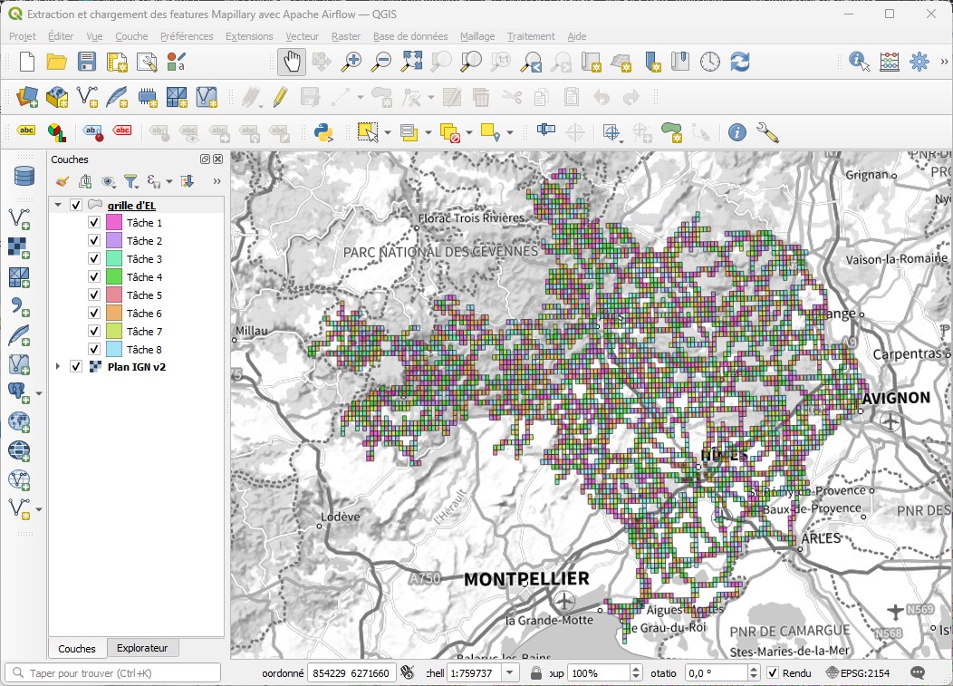Image resolution: width=953 pixels, height=686 pixels.
Task: Uncheck the Tâche 6 category
Action: click(x=94, y=314)
